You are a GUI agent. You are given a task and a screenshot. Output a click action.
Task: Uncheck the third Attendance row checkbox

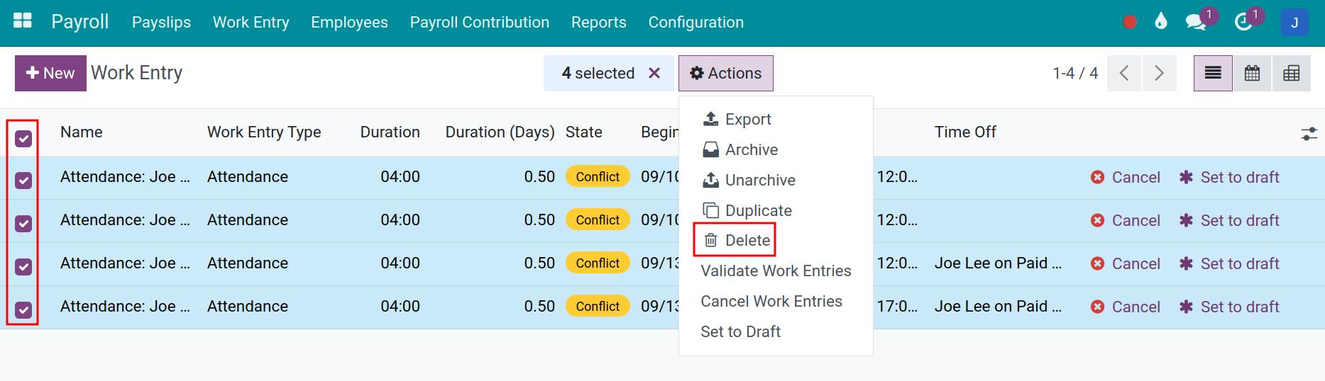(23, 267)
